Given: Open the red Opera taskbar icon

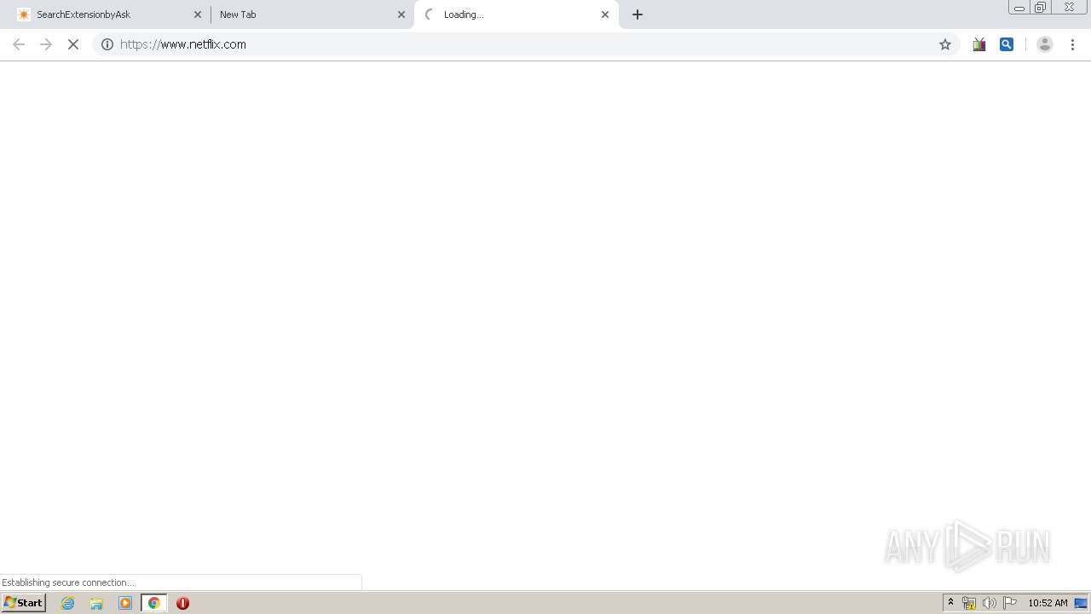Looking at the screenshot, I should coord(182,603).
